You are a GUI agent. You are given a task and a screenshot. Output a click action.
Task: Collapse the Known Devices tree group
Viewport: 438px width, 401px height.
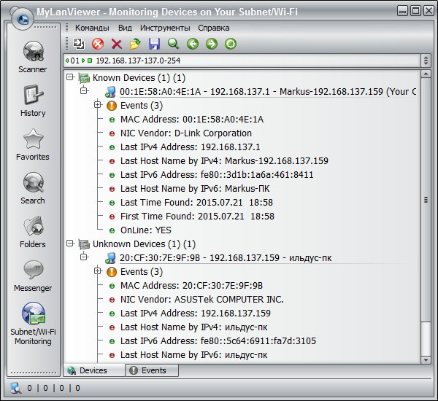point(70,77)
